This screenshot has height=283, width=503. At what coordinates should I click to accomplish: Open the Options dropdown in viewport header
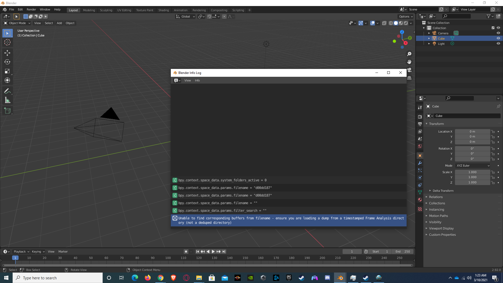406,17
